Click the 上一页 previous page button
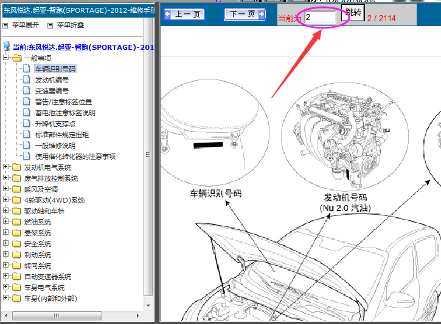 pyautogui.click(x=184, y=14)
